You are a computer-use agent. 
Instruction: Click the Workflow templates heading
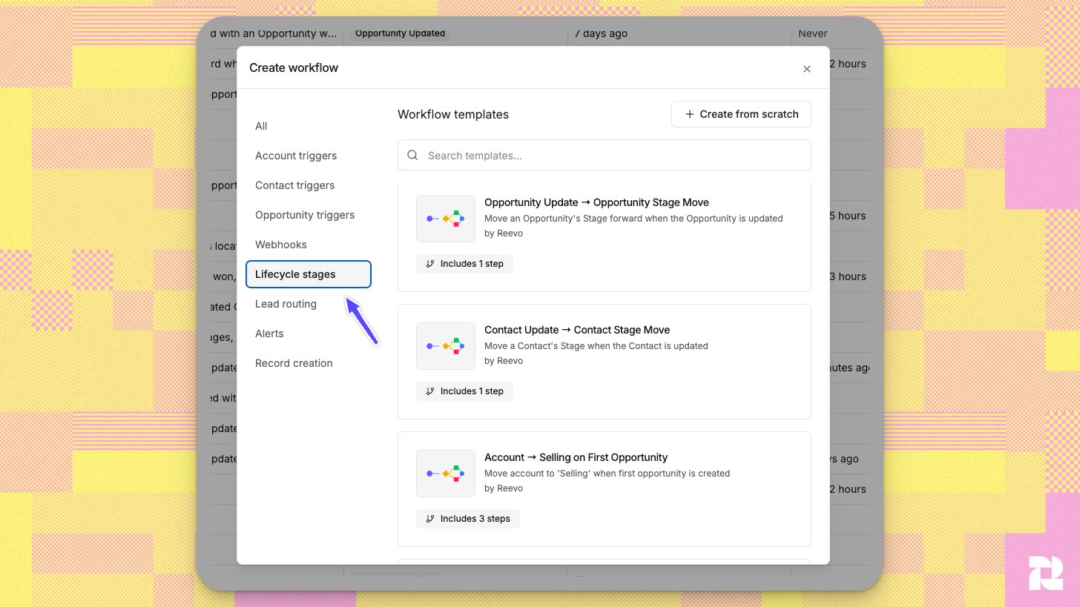pyautogui.click(x=453, y=114)
